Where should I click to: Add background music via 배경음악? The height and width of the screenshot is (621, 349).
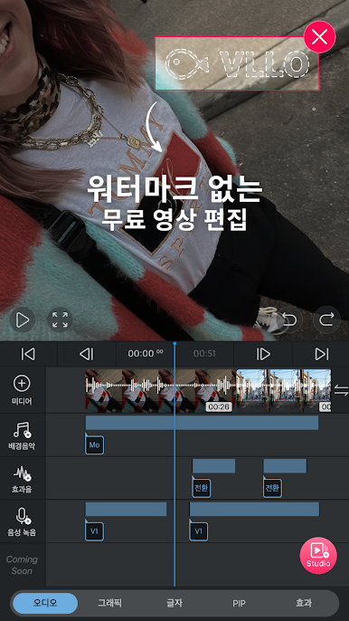point(22,435)
